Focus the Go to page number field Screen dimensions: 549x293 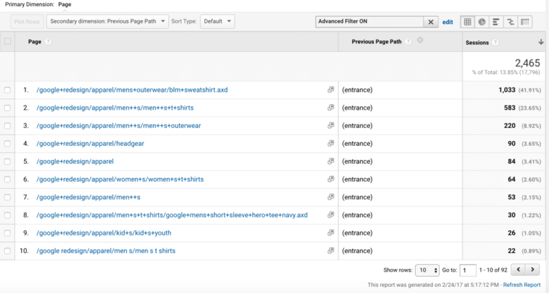[x=468, y=270]
